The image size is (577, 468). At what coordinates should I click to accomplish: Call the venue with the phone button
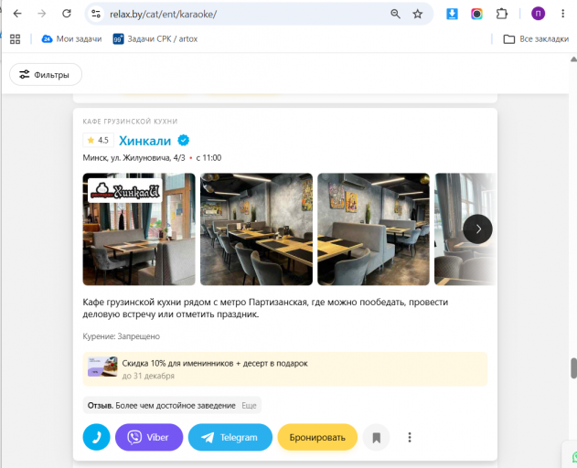click(x=96, y=437)
